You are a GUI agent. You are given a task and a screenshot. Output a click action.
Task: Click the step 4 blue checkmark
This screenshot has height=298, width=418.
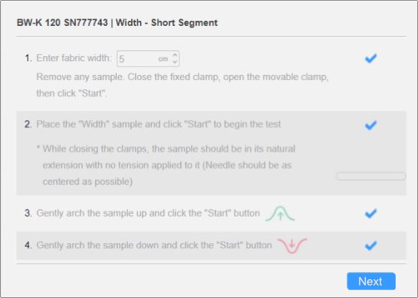tap(371, 245)
